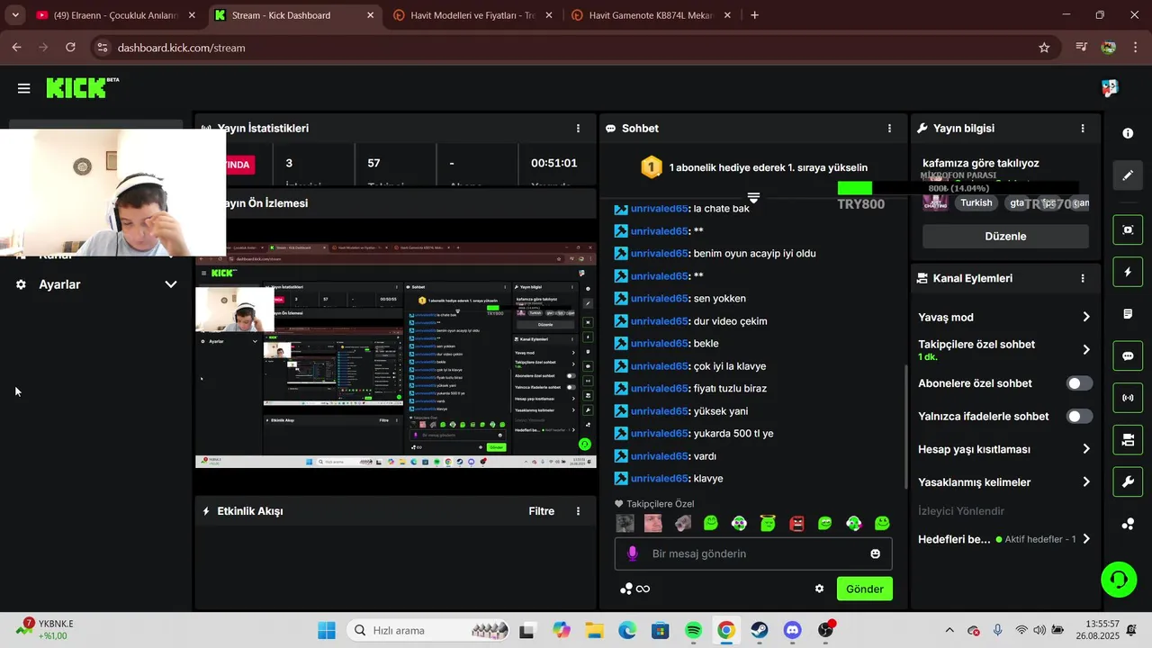Click the broadcast signal sidebar icon
Viewport: 1152px width, 648px height.
(x=1128, y=398)
